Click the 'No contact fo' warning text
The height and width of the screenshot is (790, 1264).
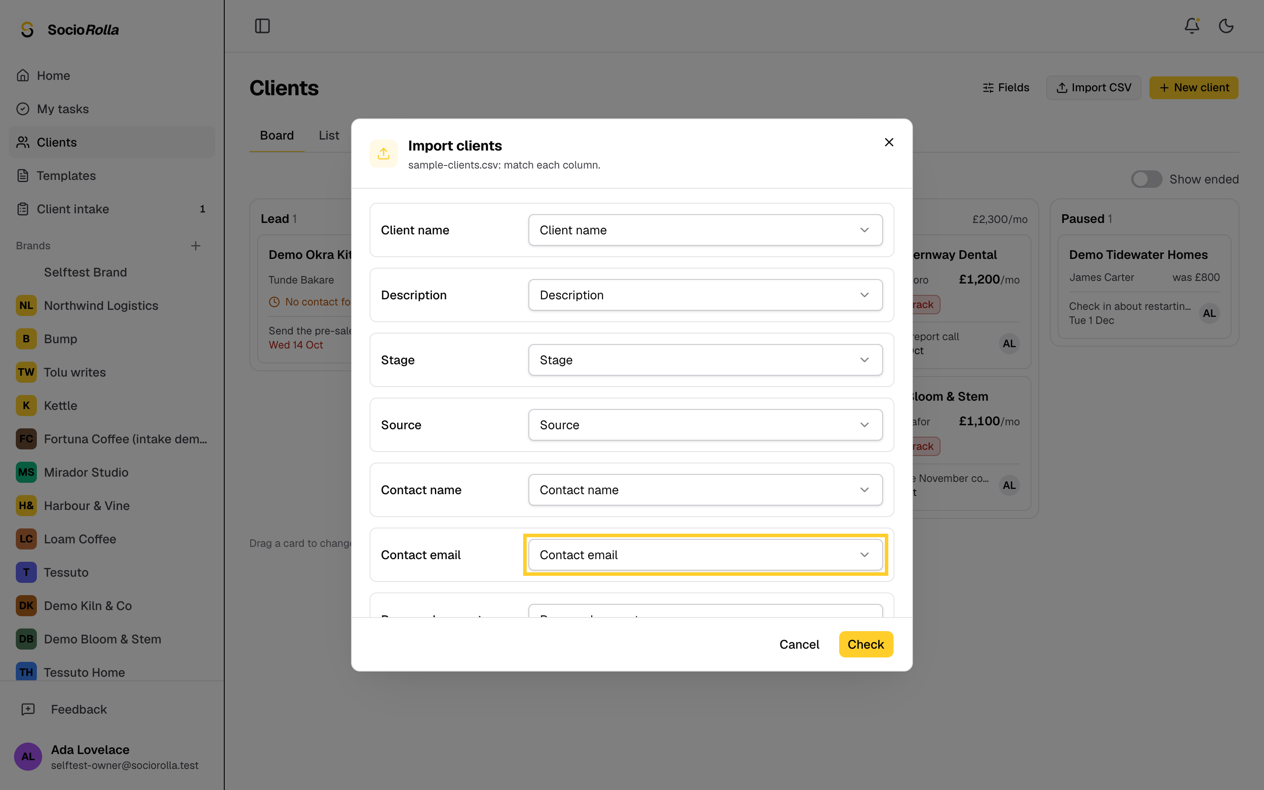pyautogui.click(x=318, y=302)
